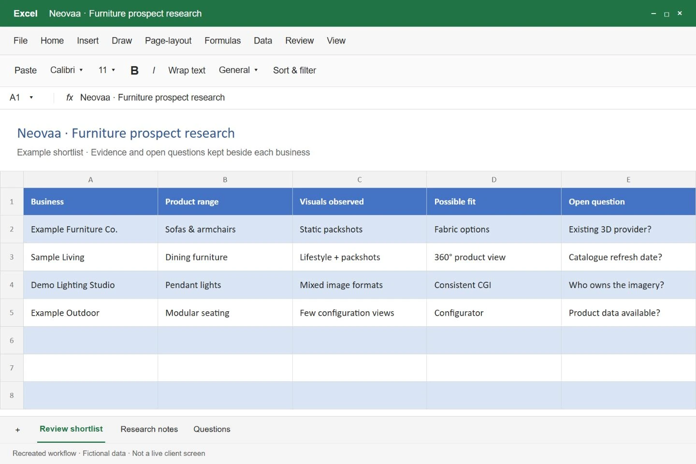This screenshot has width=696, height=464.
Task: Open the Draw tab
Action: [x=122, y=41]
